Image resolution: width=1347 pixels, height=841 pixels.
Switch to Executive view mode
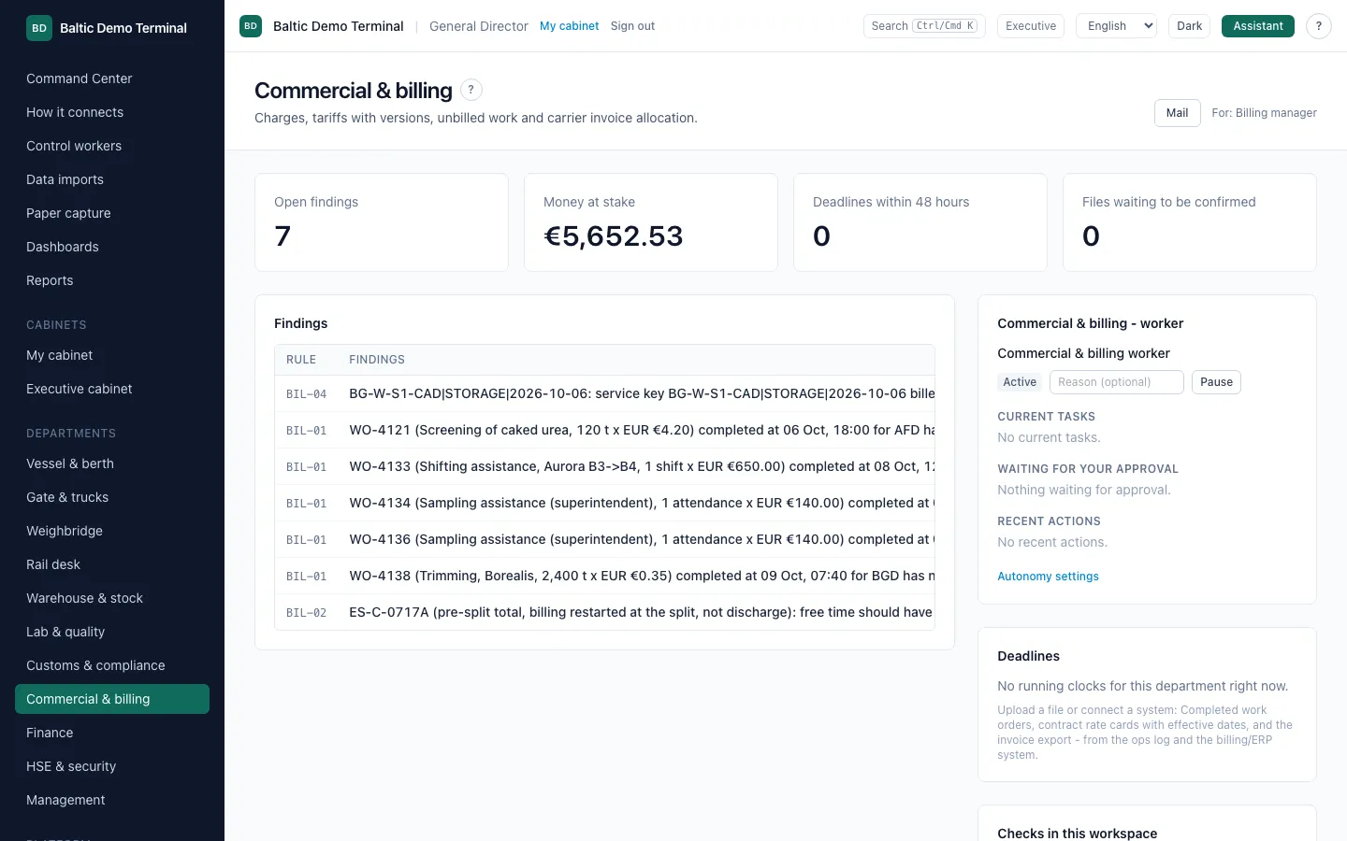point(1031,26)
